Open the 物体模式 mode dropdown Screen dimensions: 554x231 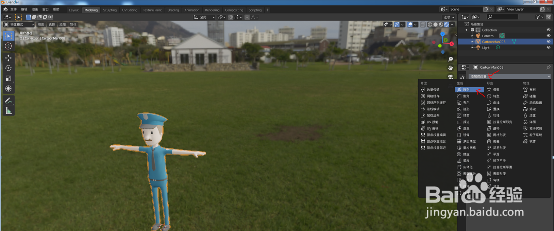[19, 24]
